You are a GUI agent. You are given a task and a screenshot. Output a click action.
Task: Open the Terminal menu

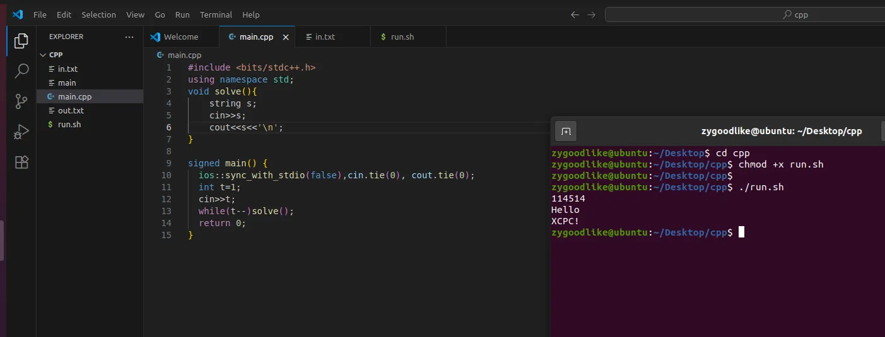(x=216, y=14)
